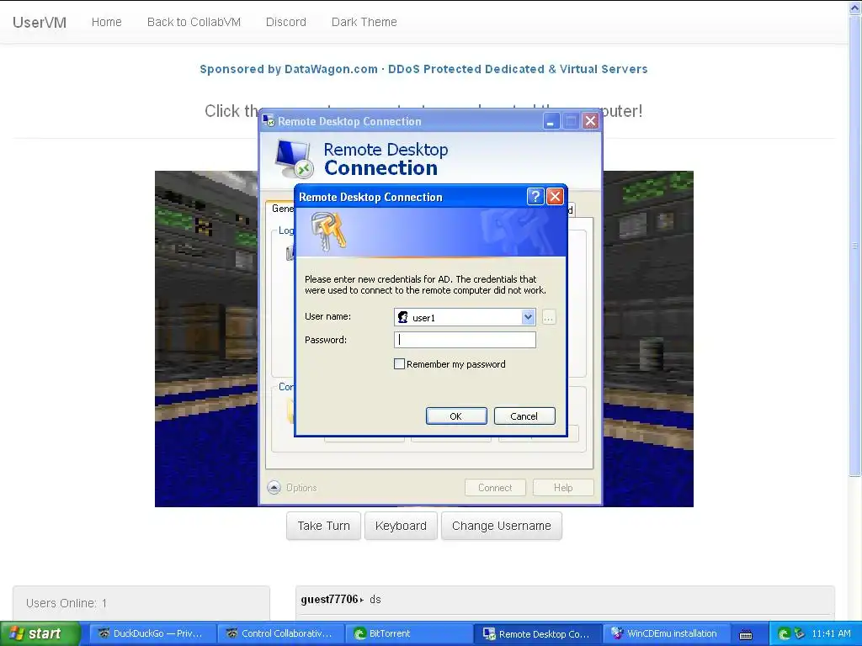
Task: Click the Remote Desktop title bar icon
Action: point(269,120)
